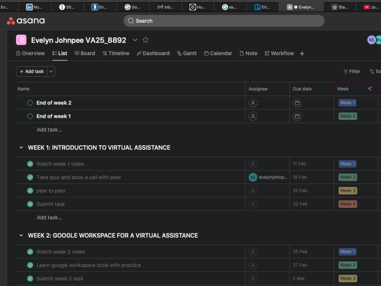The image size is (381, 286).
Task: Switch to the Trello EV browser tab
Action: coord(263,7)
